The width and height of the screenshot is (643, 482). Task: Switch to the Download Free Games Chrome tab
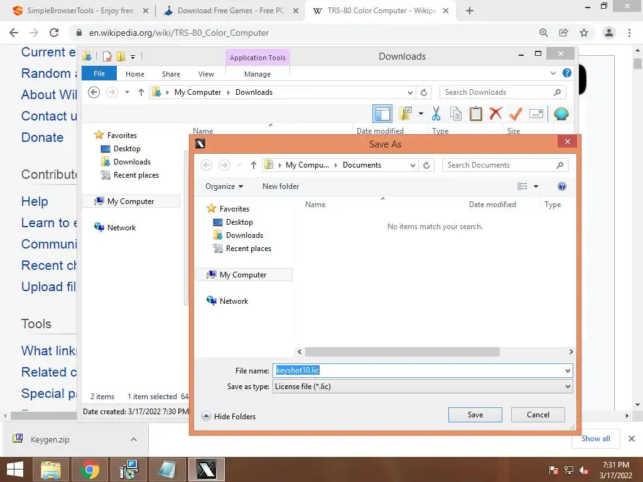(x=230, y=11)
